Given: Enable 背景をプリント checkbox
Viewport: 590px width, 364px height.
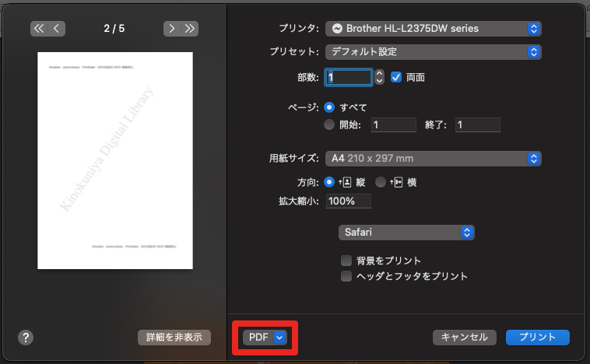Looking at the screenshot, I should coord(346,261).
